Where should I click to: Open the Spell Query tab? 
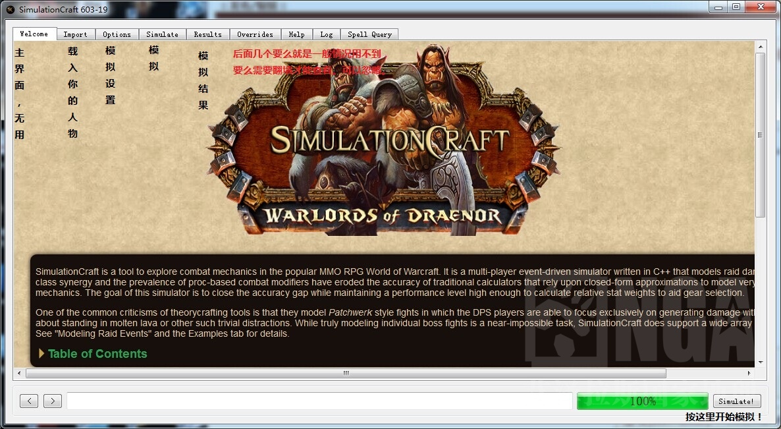(x=369, y=34)
